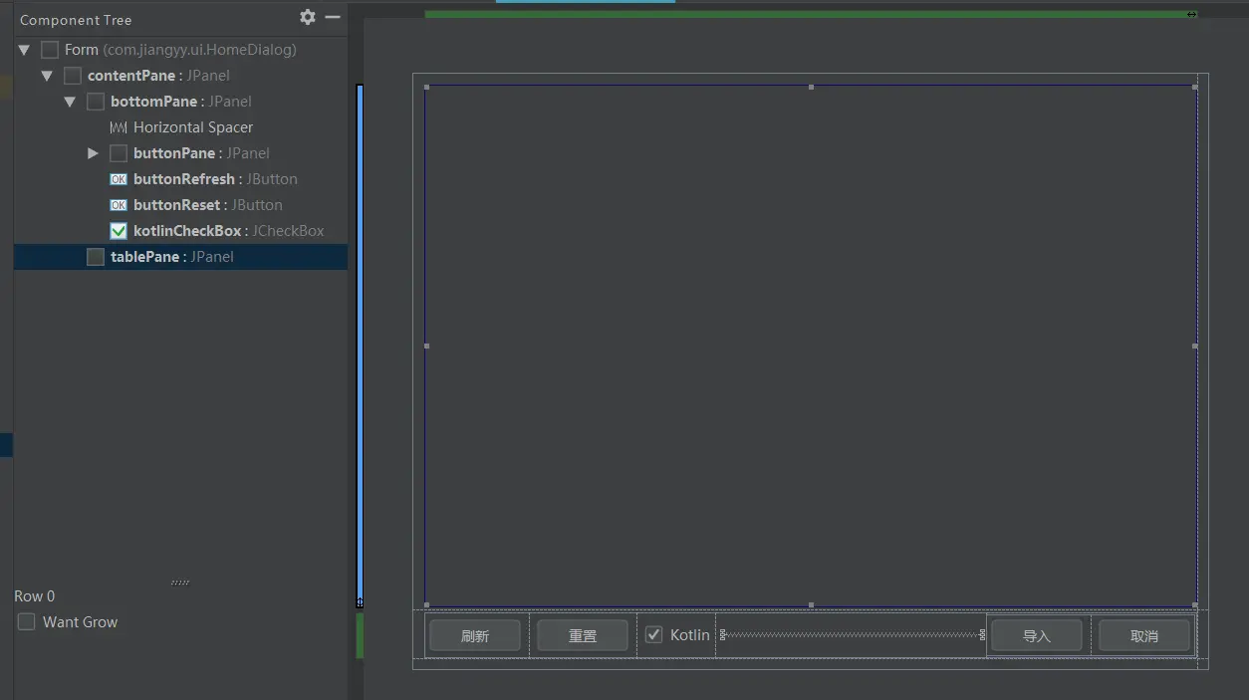Image resolution: width=1249 pixels, height=700 pixels.
Task: Click tablePane's bottom-middle resize handle
Action: coord(811,604)
